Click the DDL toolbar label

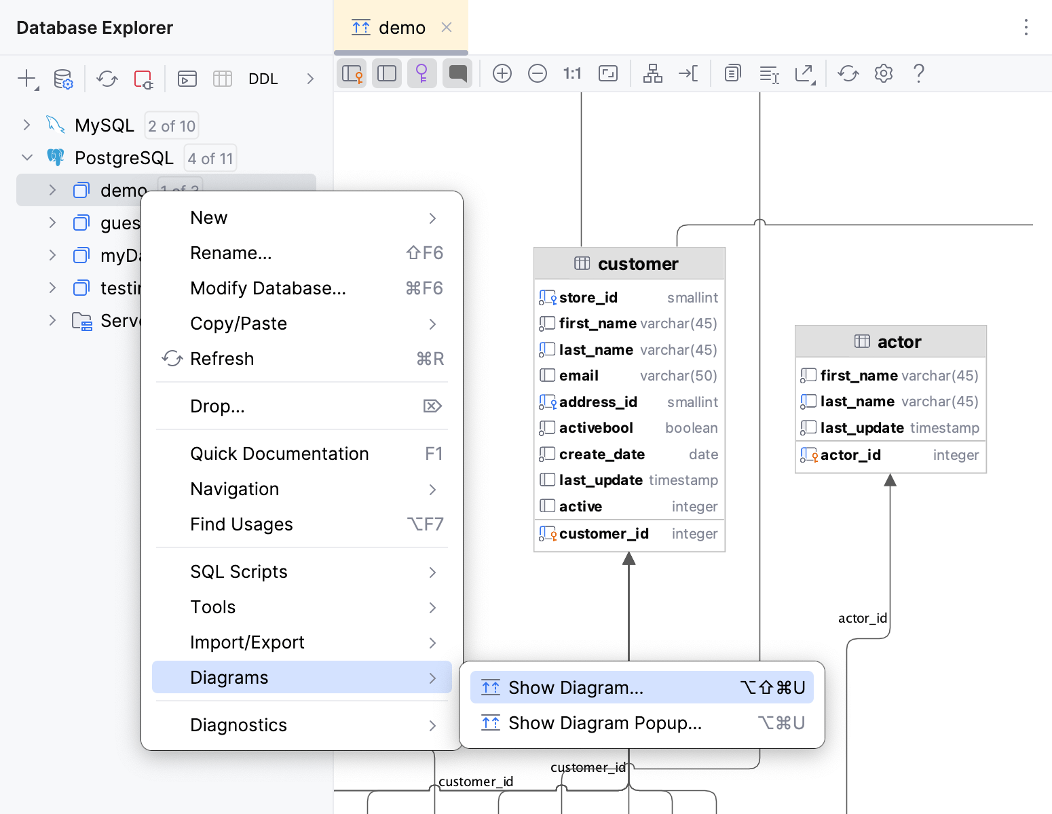[x=263, y=79]
